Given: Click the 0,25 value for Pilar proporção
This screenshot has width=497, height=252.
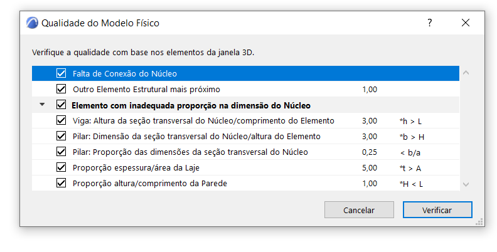Looking at the screenshot, I should point(370,152).
